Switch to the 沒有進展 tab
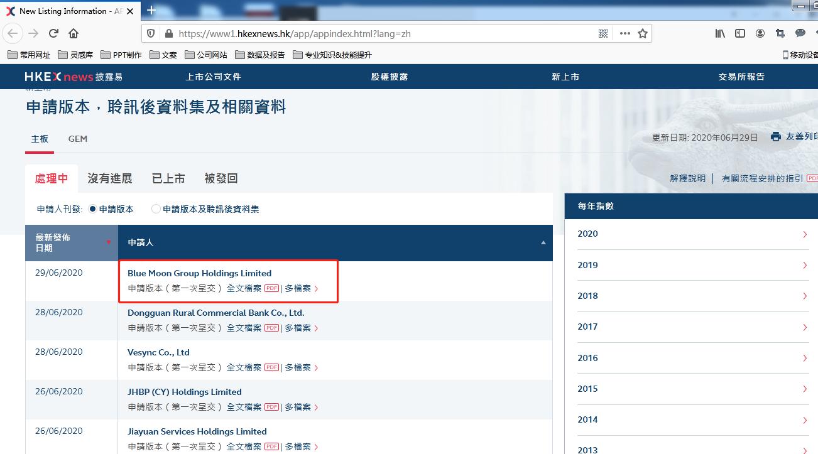Image resolution: width=818 pixels, height=454 pixels. pyautogui.click(x=110, y=178)
